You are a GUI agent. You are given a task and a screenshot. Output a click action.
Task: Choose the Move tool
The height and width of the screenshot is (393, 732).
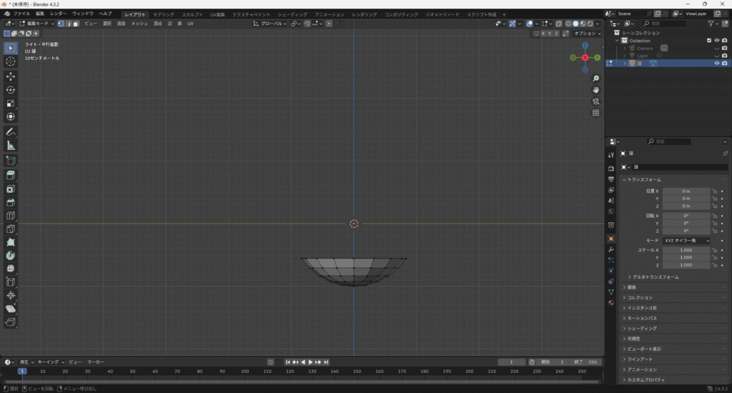point(10,76)
